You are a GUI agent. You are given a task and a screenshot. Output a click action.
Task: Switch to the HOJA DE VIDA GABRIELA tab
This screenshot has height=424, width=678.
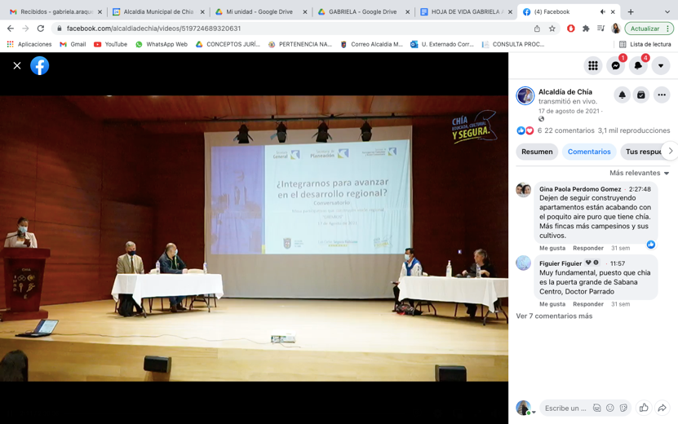coord(465,11)
